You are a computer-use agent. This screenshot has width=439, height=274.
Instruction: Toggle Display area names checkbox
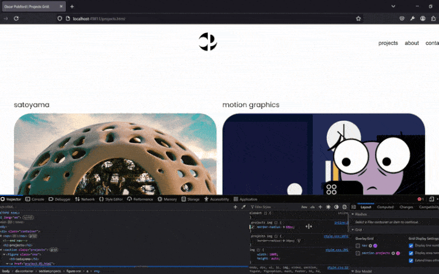point(411,253)
